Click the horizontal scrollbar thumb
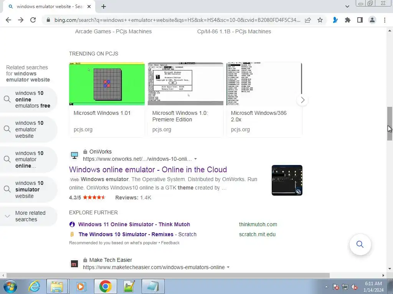The height and width of the screenshot is (294, 393). pyautogui.click(x=168, y=275)
